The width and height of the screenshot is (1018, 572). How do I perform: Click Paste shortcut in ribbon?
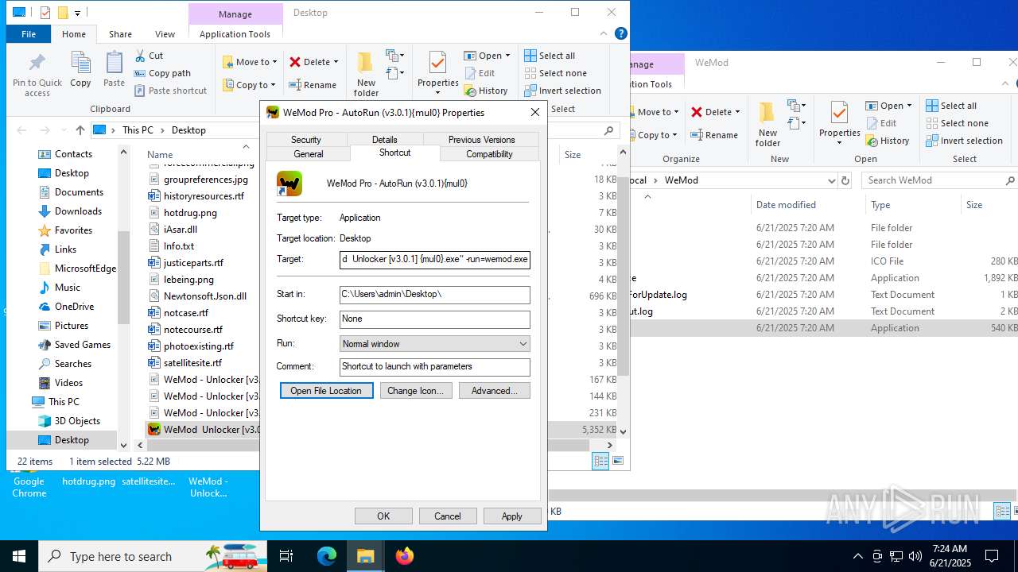171,91
